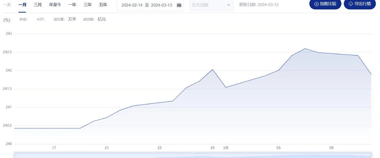This screenshot has height=158, width=380.
Task: Choose the 一年 range tab
Action: pyautogui.click(x=72, y=5)
